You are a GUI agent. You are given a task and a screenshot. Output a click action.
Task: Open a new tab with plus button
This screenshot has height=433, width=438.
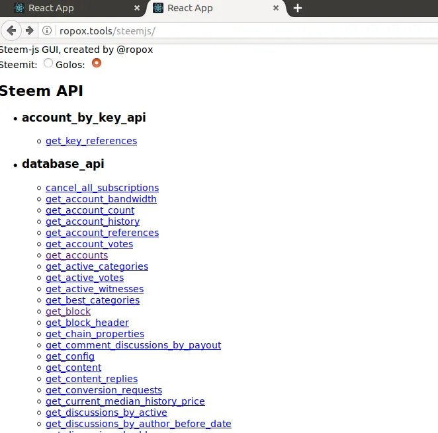(298, 8)
